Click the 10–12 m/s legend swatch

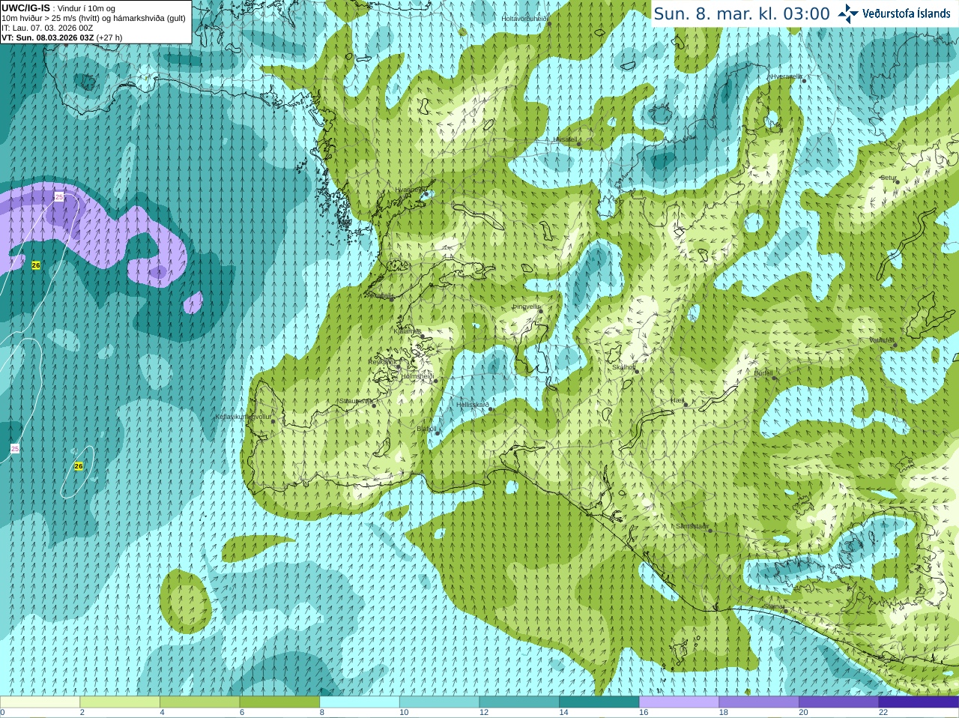point(439,702)
